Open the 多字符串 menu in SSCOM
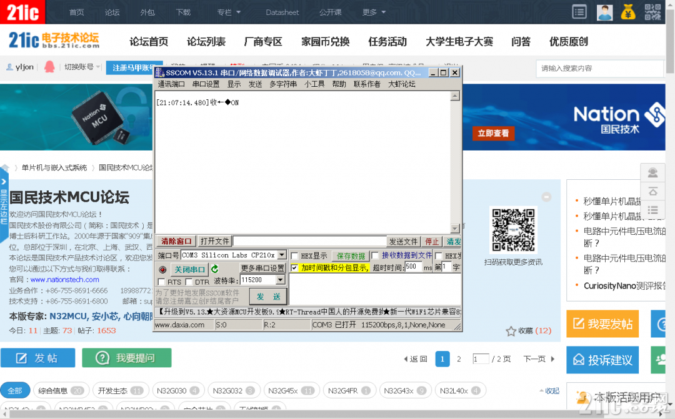Screen dimensions: 675x419 (283, 84)
